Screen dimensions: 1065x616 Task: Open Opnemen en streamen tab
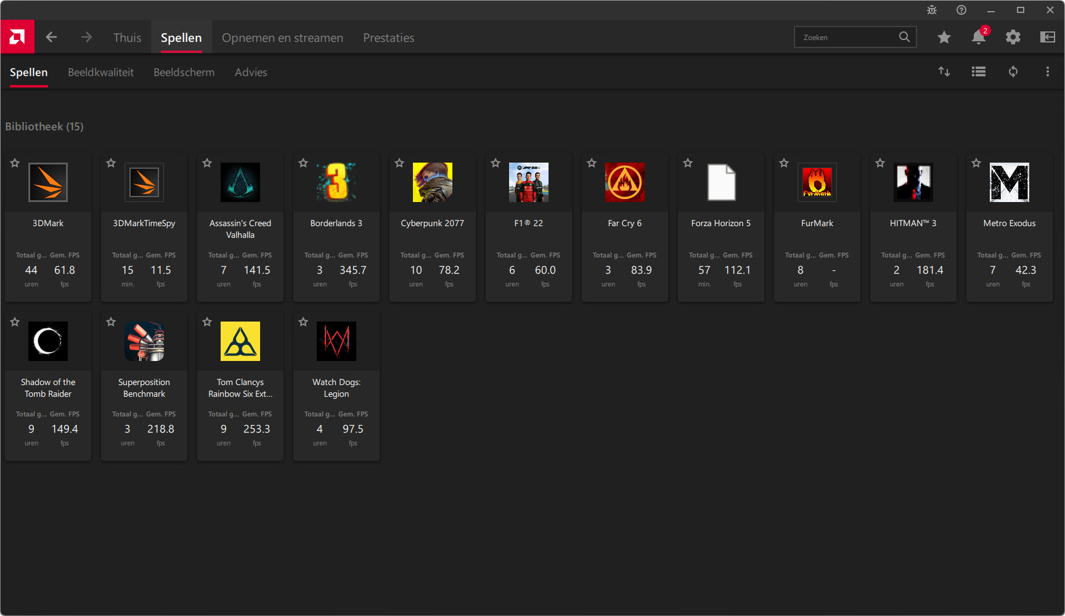coord(282,38)
